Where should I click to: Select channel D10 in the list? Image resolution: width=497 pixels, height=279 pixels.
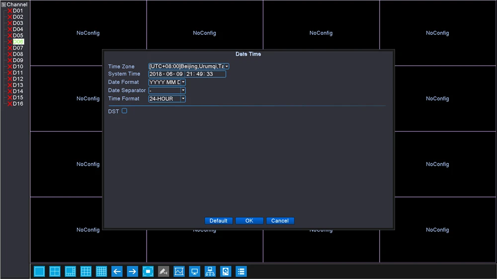(x=18, y=67)
